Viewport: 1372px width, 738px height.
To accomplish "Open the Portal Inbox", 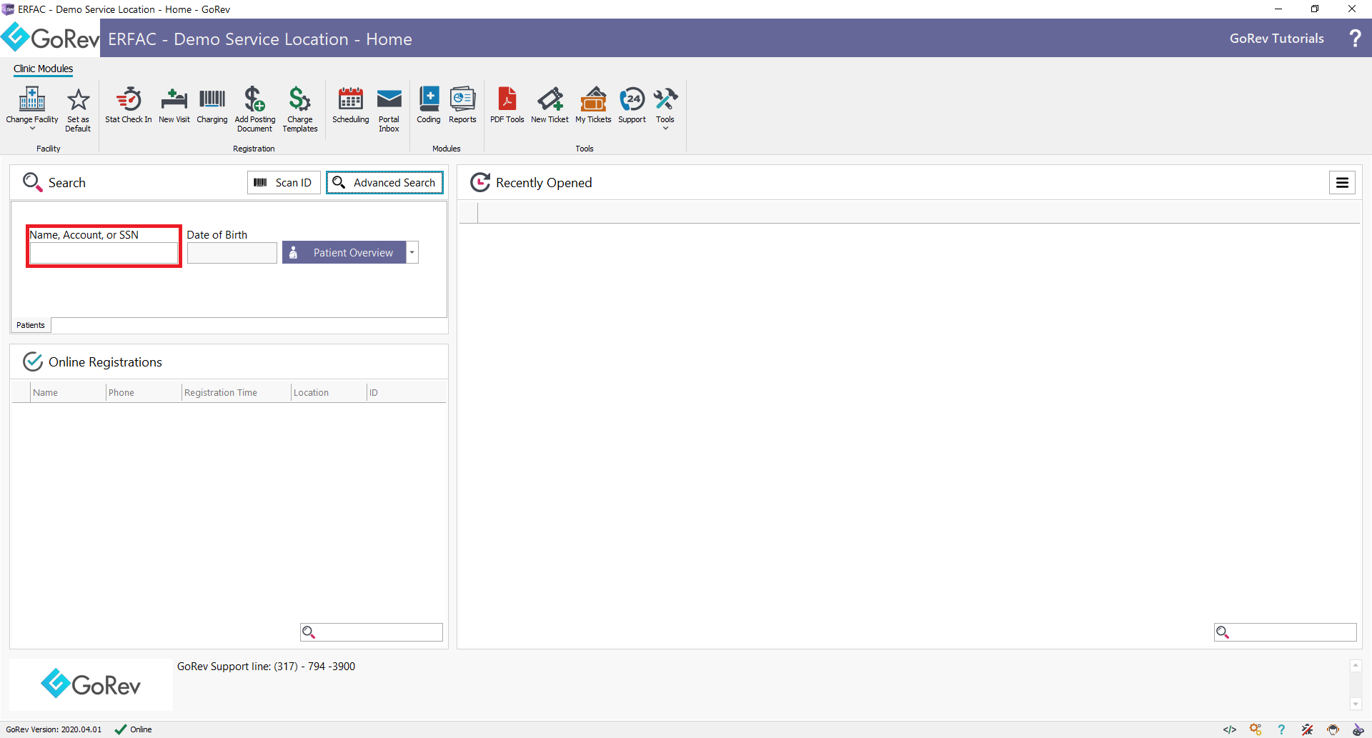I will point(389,109).
